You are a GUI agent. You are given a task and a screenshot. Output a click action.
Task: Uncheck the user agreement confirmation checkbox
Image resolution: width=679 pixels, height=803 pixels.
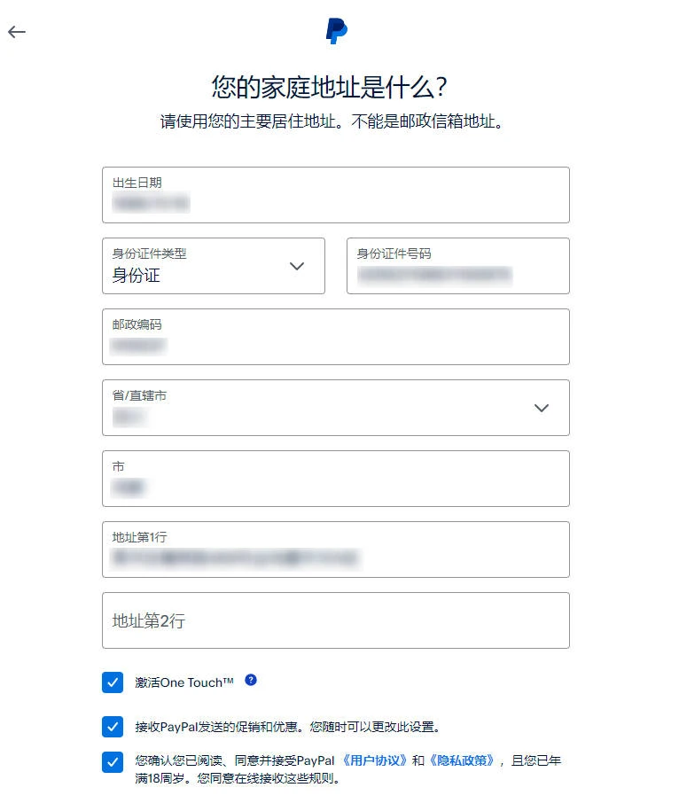[x=112, y=762]
